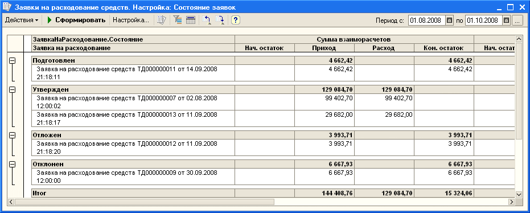
Task: Click the total Кон. остаток value 15 324,06
Action: click(x=459, y=194)
